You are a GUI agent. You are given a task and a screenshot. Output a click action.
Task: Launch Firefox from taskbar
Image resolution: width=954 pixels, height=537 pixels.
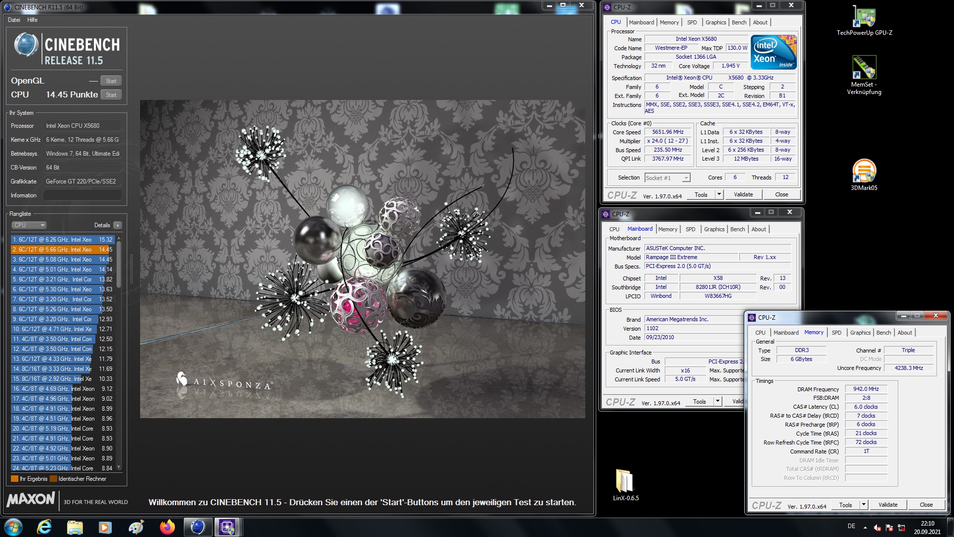(x=167, y=527)
